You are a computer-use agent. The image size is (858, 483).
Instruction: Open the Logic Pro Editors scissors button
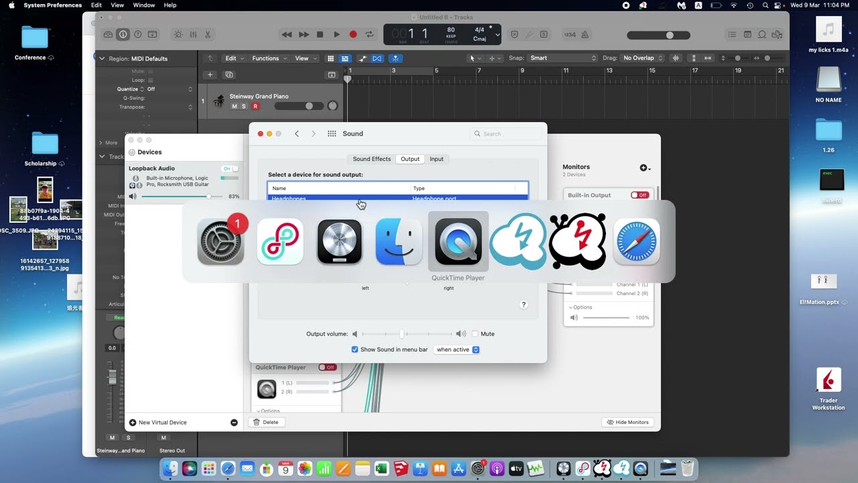208,34
